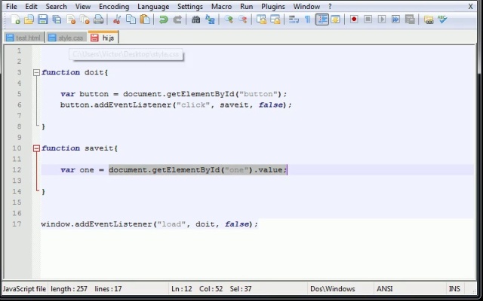The height and width of the screenshot is (301, 483).
Task: Collapse the saveit function fold marker
Action: pyautogui.click(x=36, y=148)
